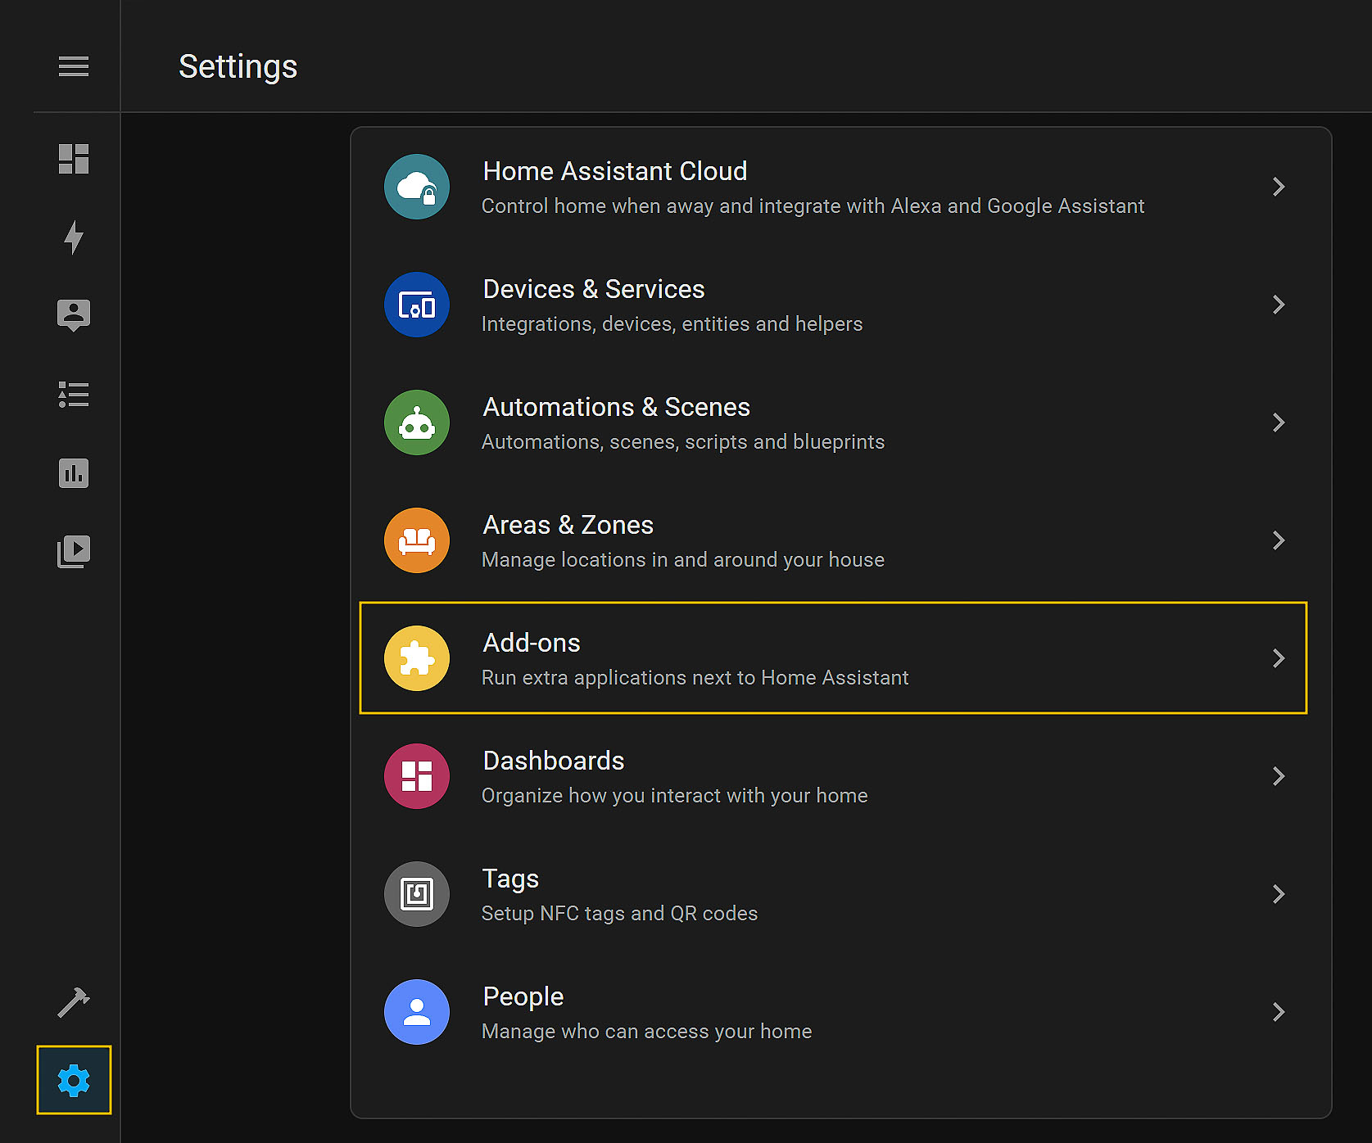Click the Home Assistant Cloud icon
The image size is (1372, 1143).
(x=417, y=187)
